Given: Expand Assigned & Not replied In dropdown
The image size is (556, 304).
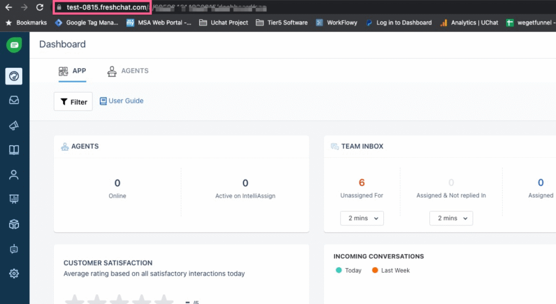Looking at the screenshot, I should [451, 218].
